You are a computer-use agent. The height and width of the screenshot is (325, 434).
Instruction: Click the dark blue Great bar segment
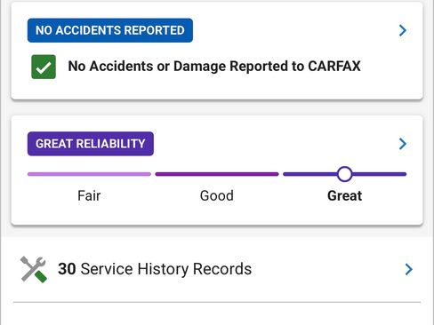pos(311,174)
